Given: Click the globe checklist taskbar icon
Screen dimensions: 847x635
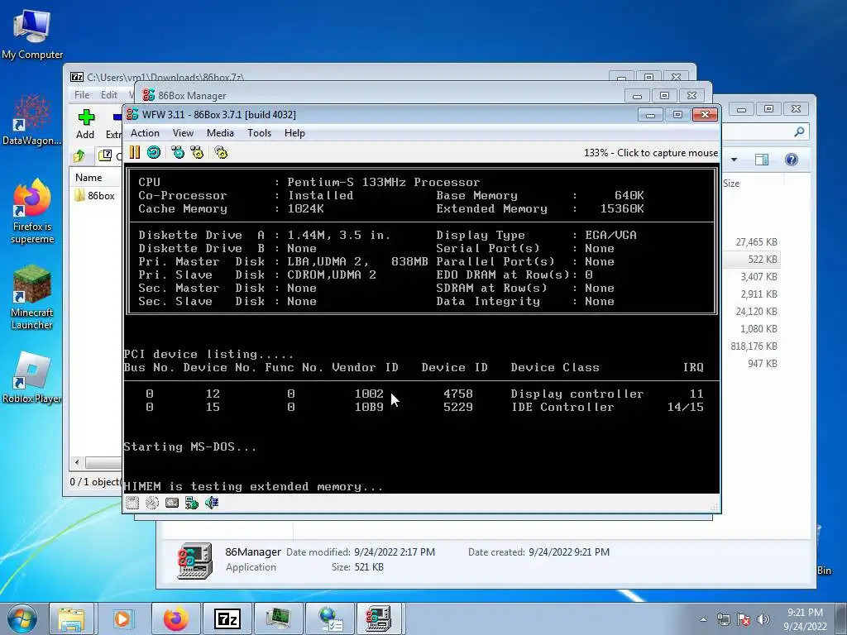Looking at the screenshot, I should pos(330,618).
